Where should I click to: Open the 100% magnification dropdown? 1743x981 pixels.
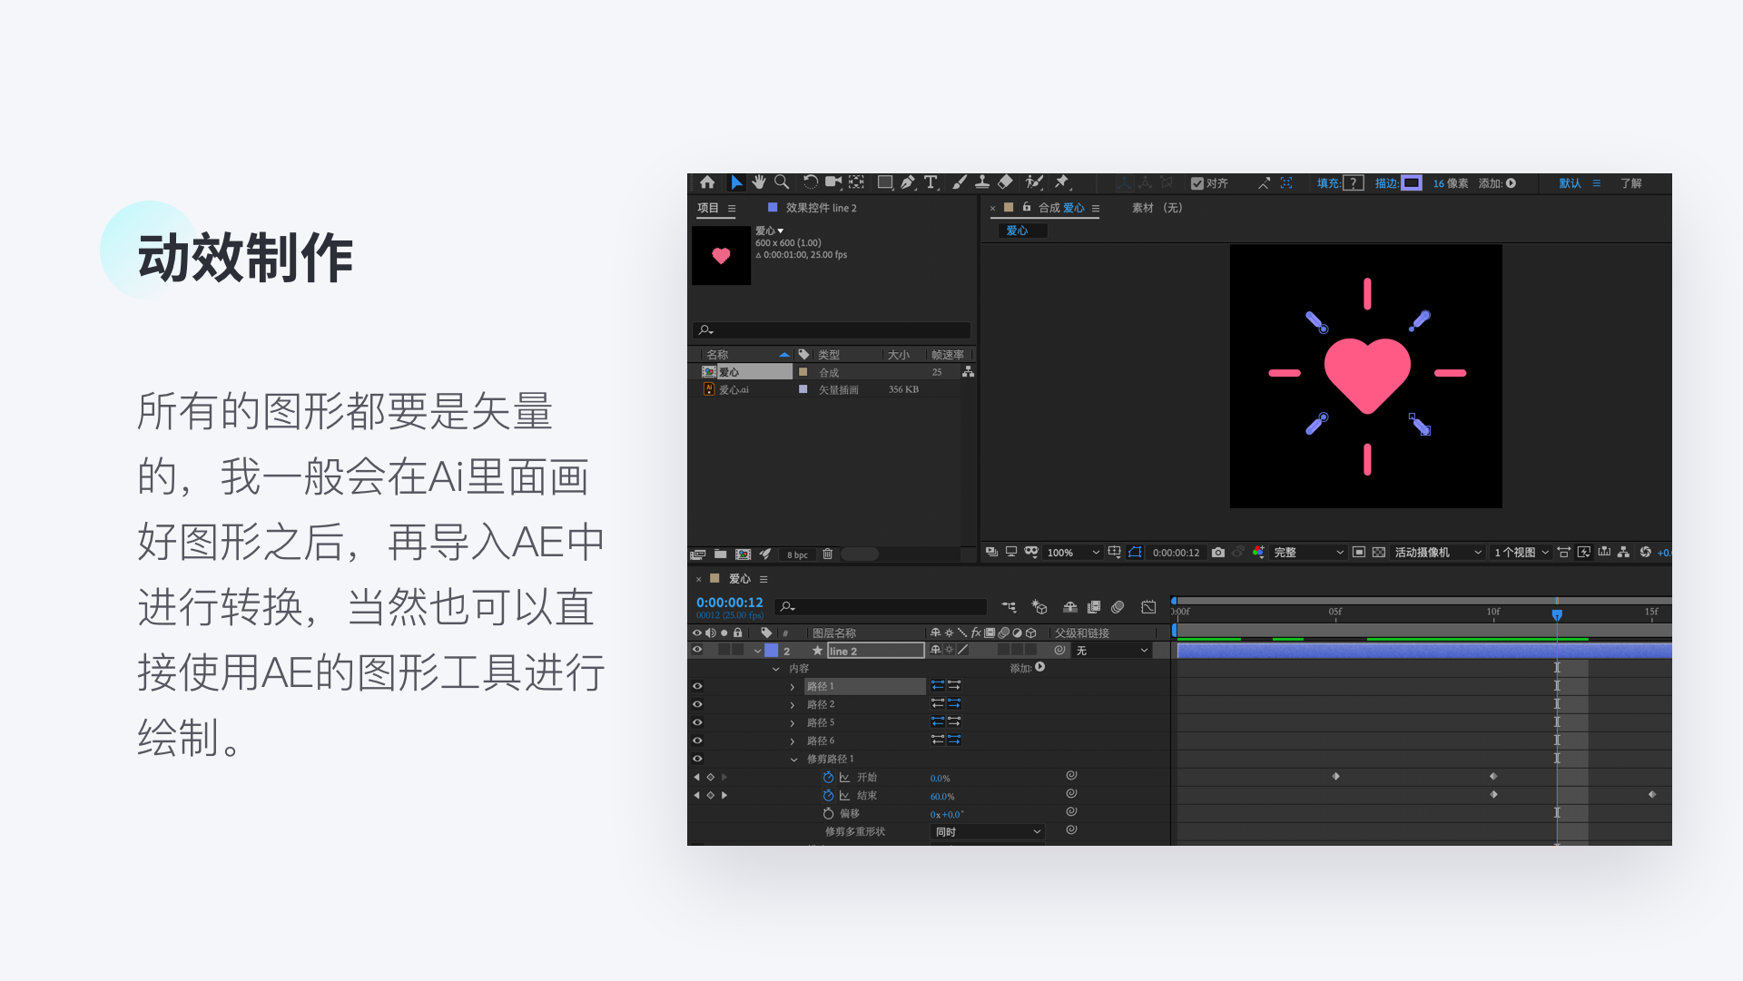click(x=1072, y=553)
